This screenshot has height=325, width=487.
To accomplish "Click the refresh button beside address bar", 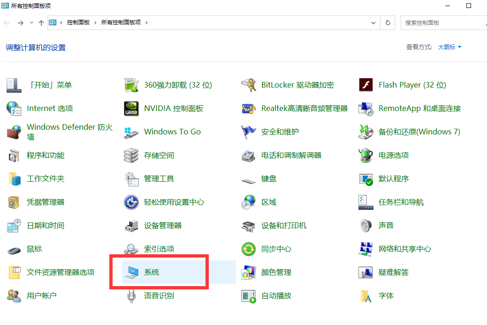I will point(388,22).
